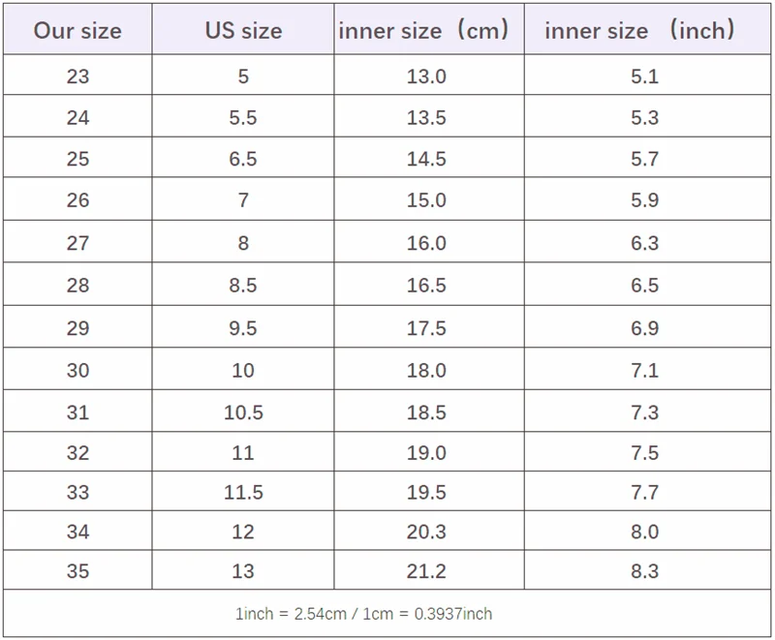Viewport: 775px width, 640px height.
Task: Click the 'US size' column header
Action: 243,30
